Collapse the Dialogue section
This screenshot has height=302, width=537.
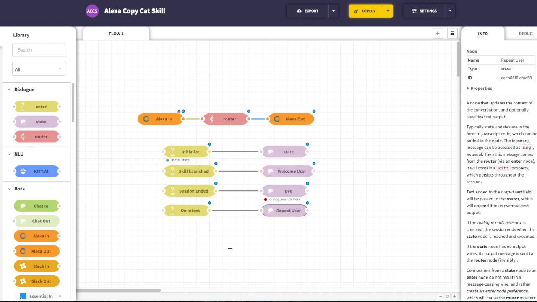[9, 89]
